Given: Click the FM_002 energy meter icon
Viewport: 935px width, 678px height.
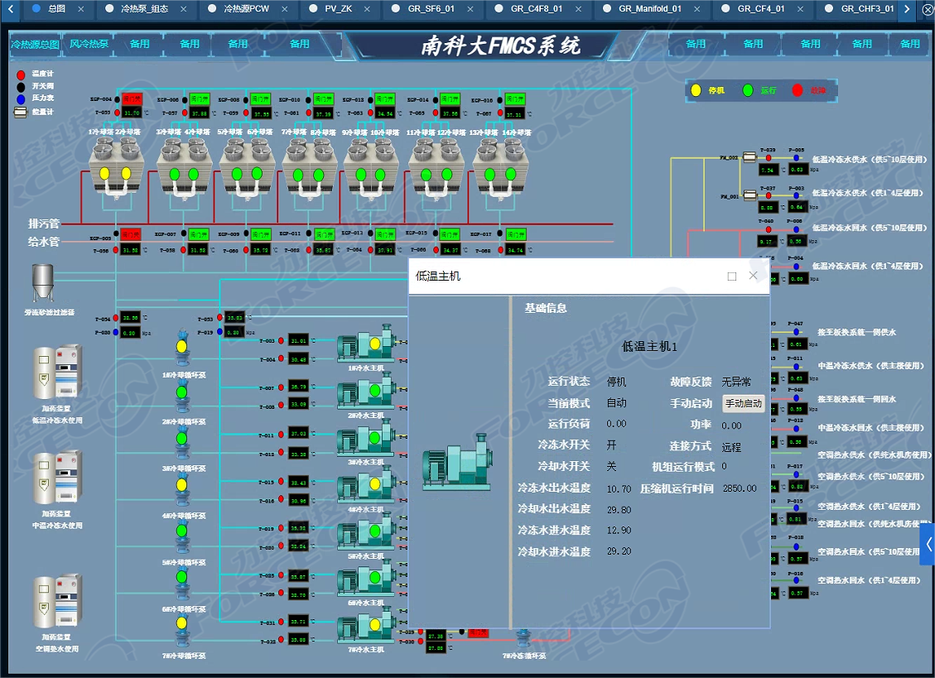Looking at the screenshot, I should [750, 157].
